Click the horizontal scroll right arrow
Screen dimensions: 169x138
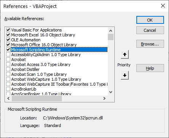click(x=104, y=98)
